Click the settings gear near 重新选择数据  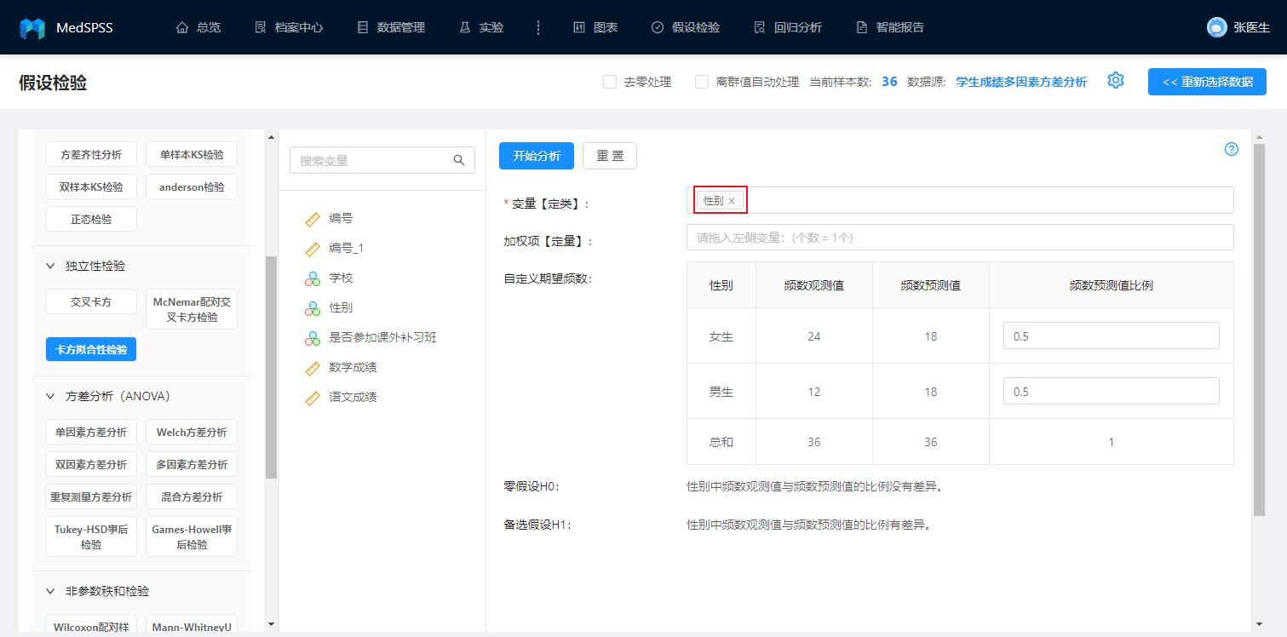(x=1116, y=80)
